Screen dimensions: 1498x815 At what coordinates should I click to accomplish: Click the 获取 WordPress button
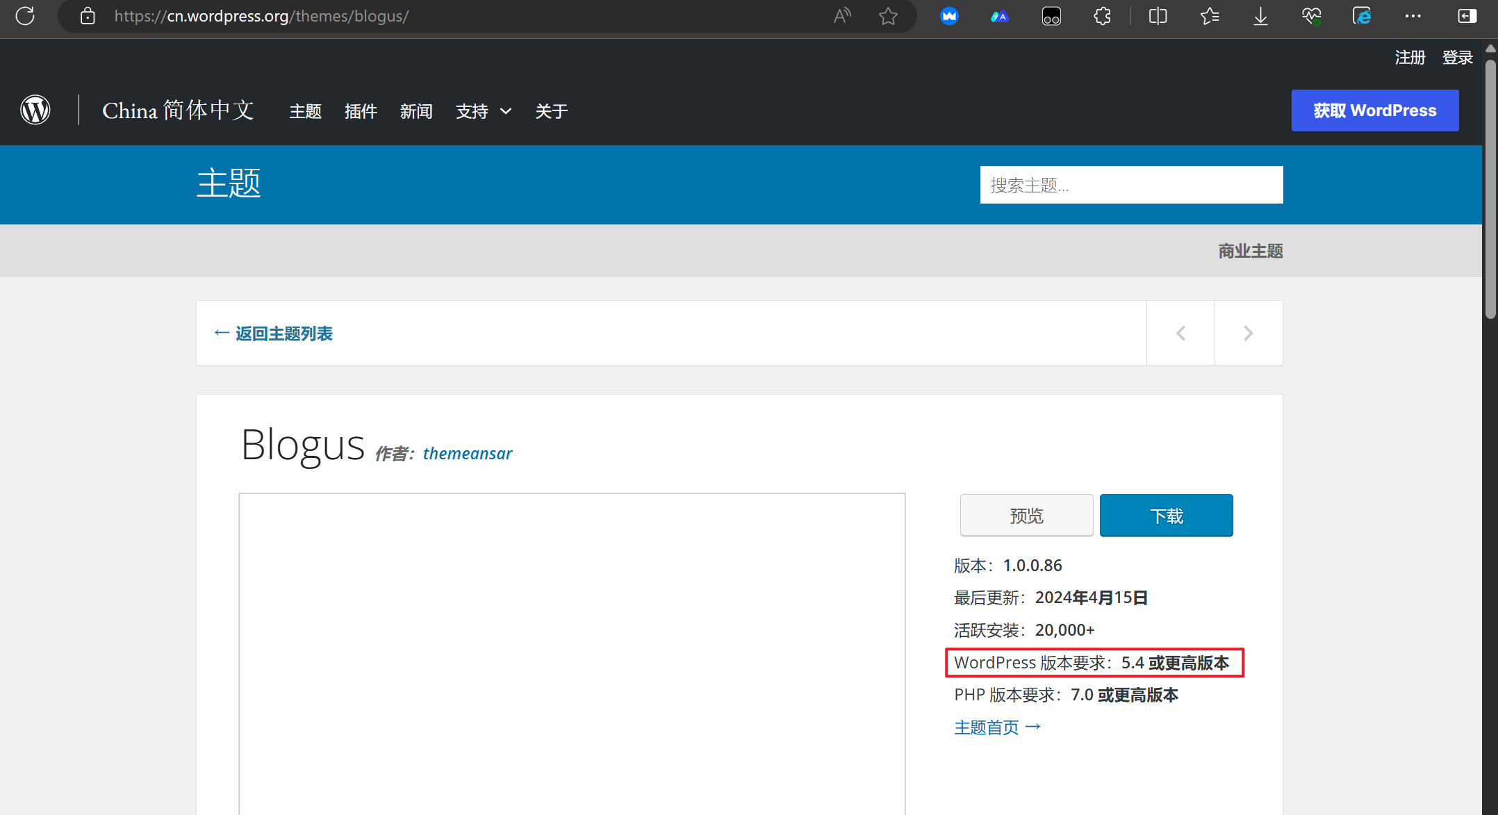[1374, 110]
